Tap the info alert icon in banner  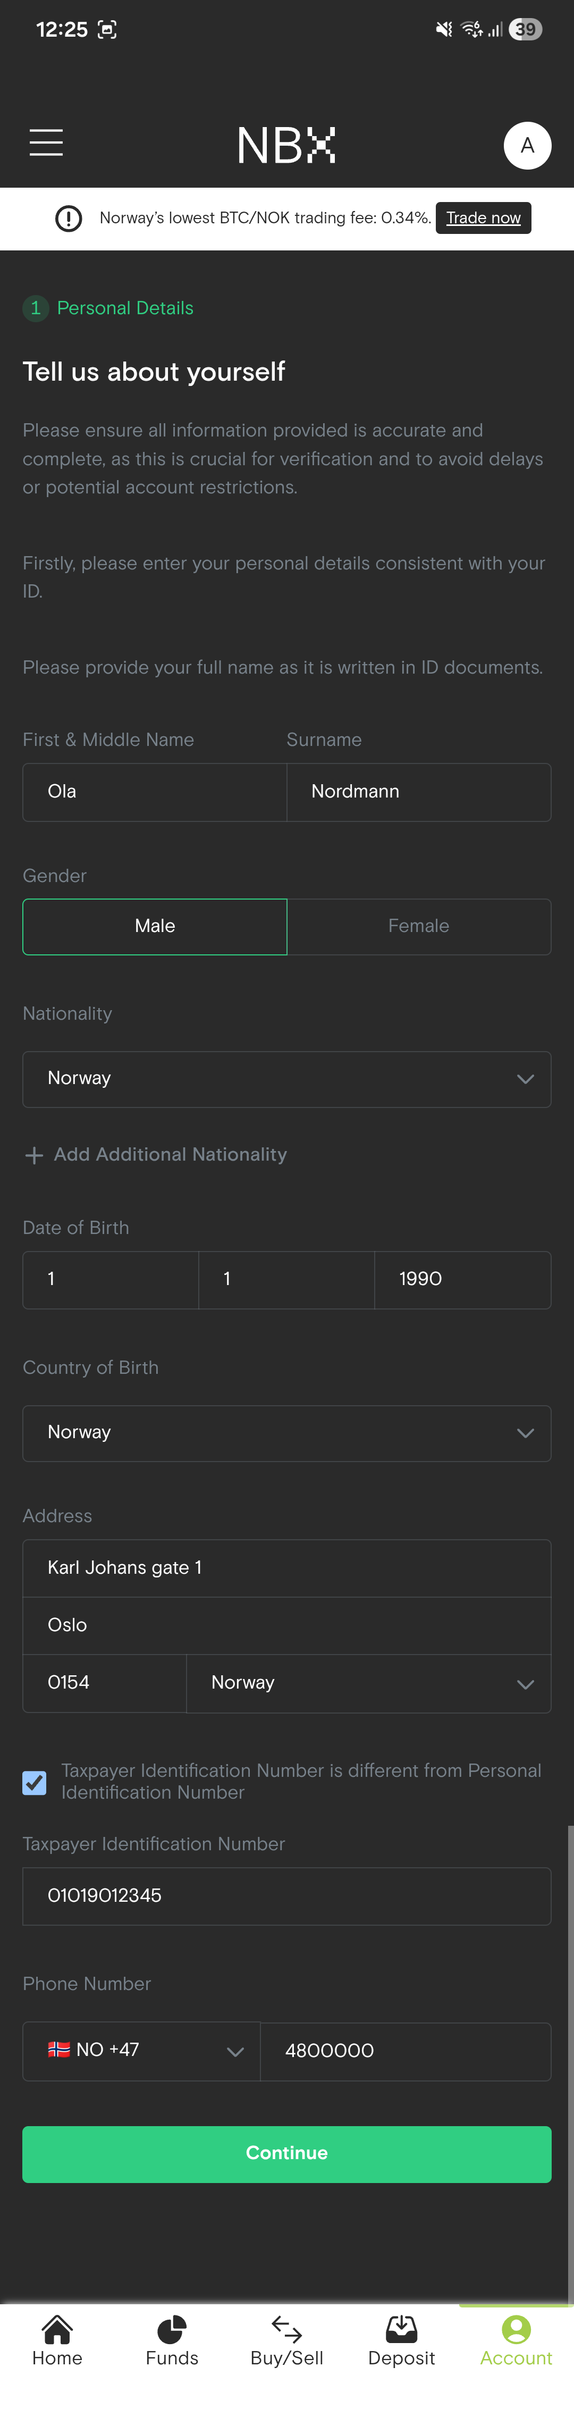tap(68, 218)
